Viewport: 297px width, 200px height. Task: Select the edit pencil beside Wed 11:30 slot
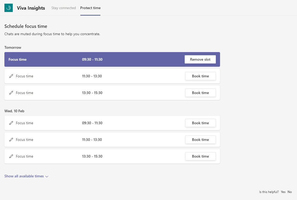click(x=11, y=139)
